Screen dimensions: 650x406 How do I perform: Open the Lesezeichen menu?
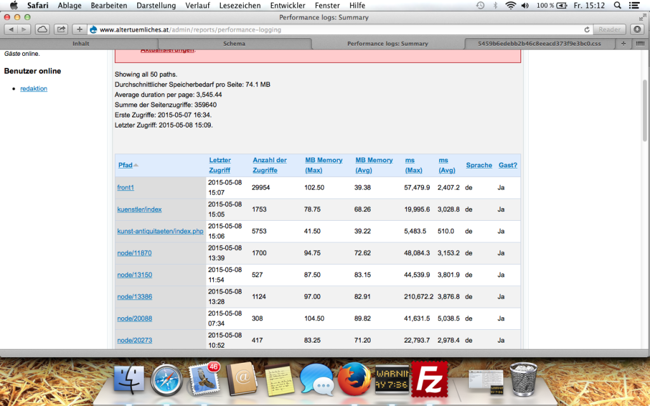[239, 5]
